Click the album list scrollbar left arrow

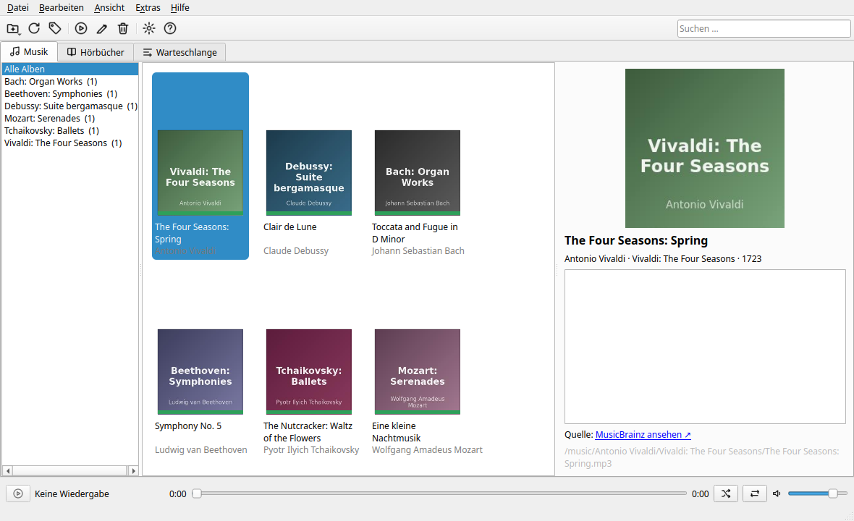click(8, 471)
